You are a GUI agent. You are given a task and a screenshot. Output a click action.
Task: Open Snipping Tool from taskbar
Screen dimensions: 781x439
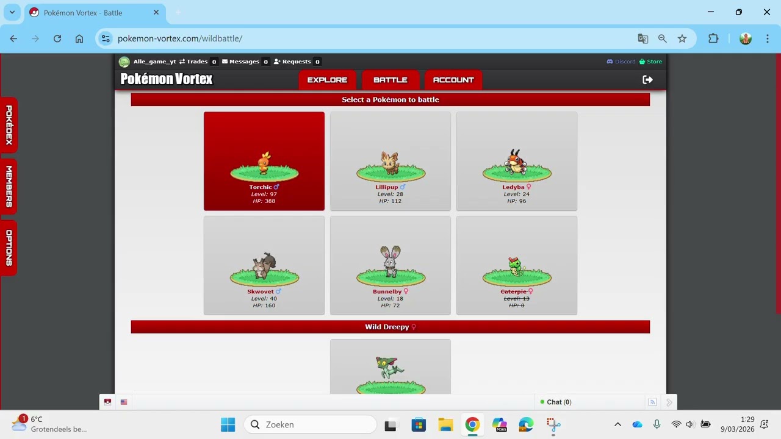(553, 424)
